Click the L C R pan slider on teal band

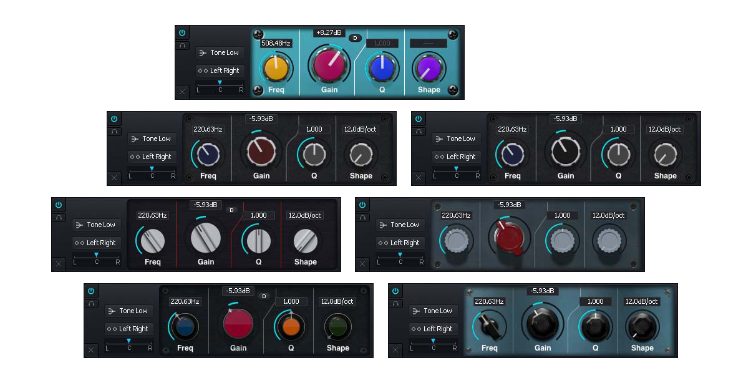click(220, 84)
